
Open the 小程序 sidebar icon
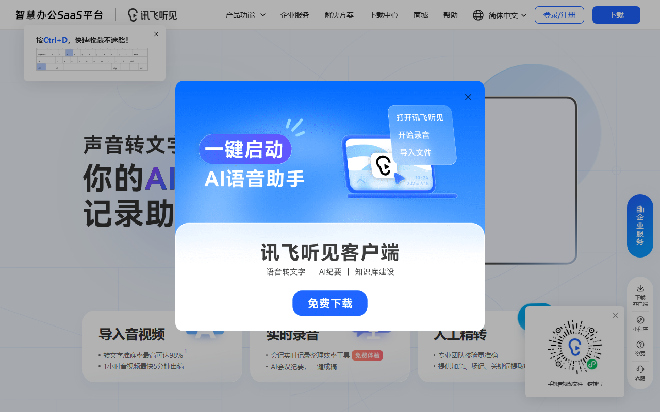pyautogui.click(x=640, y=323)
